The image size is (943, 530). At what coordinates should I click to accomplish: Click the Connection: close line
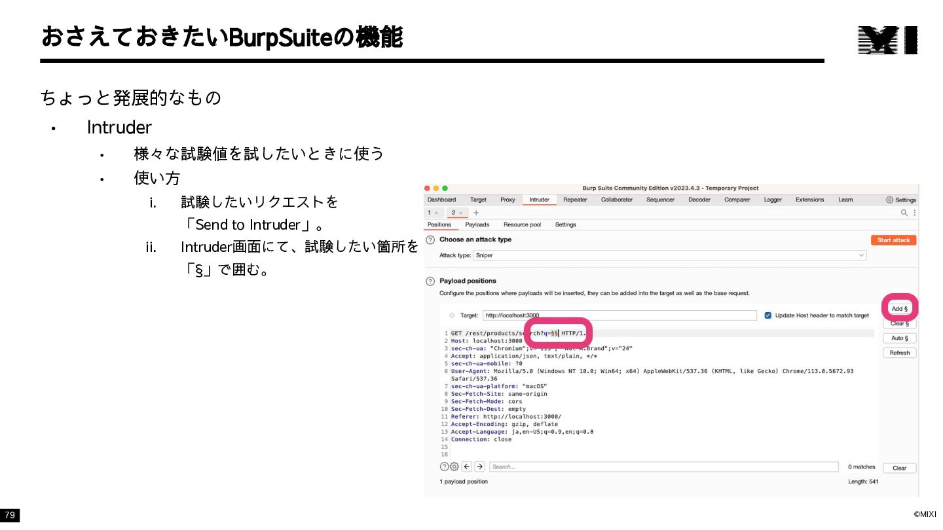click(481, 439)
